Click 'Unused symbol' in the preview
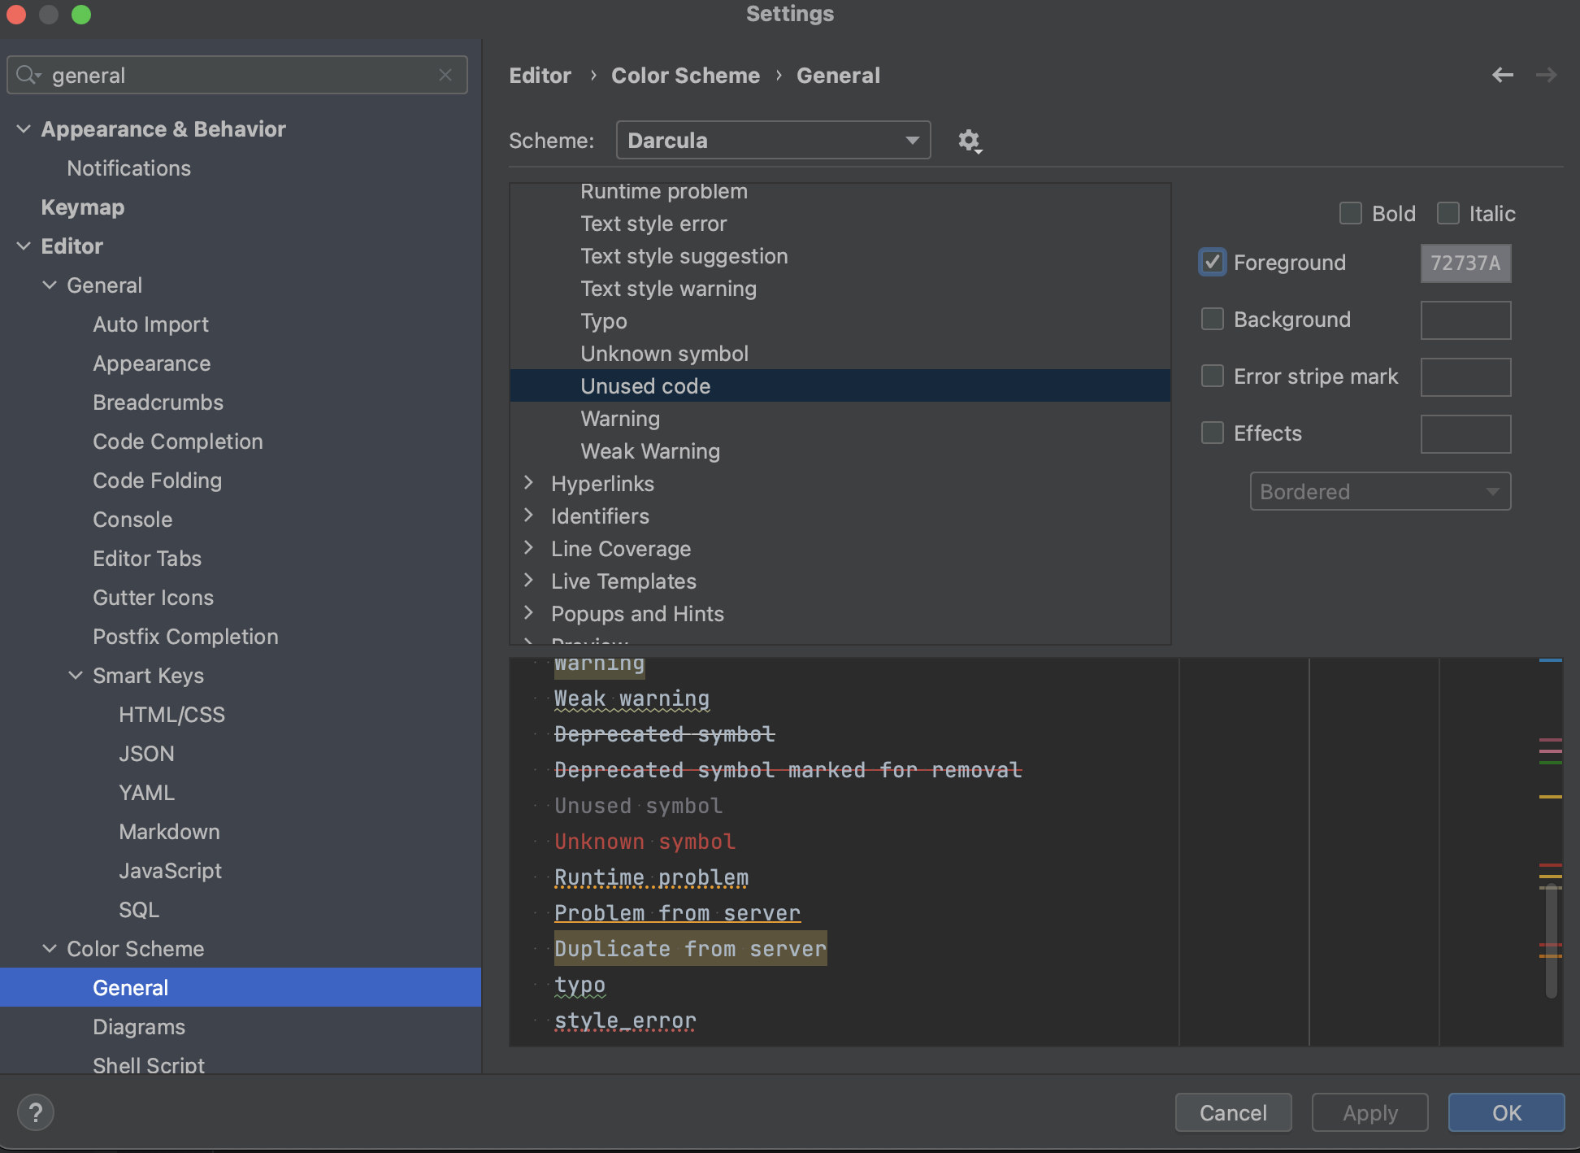1580x1153 pixels. [x=638, y=805]
